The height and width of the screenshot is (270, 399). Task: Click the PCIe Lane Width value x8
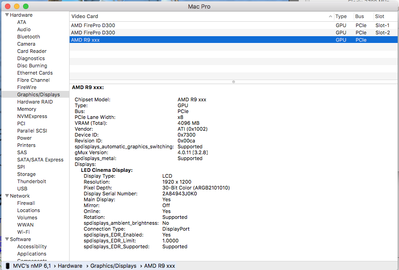(x=180, y=118)
